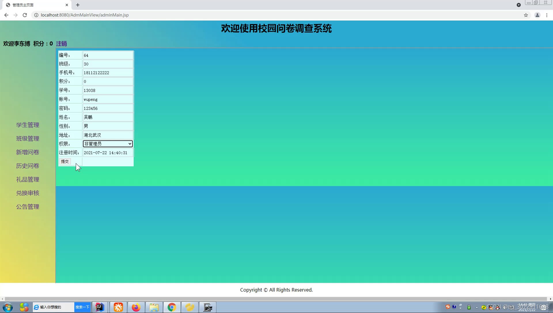This screenshot has width=553, height=313.
Task: Open File Explorer from the taskbar
Action: (154, 307)
